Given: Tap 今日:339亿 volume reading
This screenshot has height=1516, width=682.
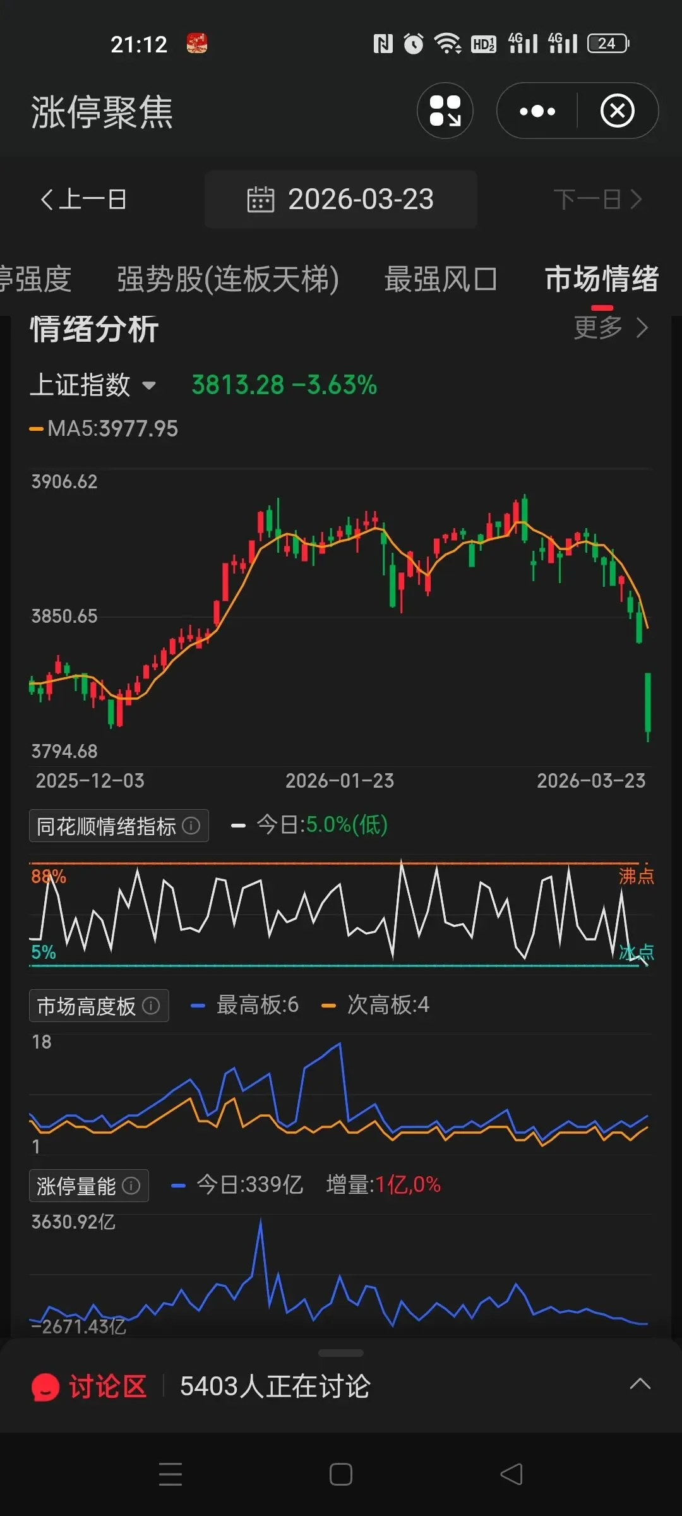Looking at the screenshot, I should coord(250,1185).
